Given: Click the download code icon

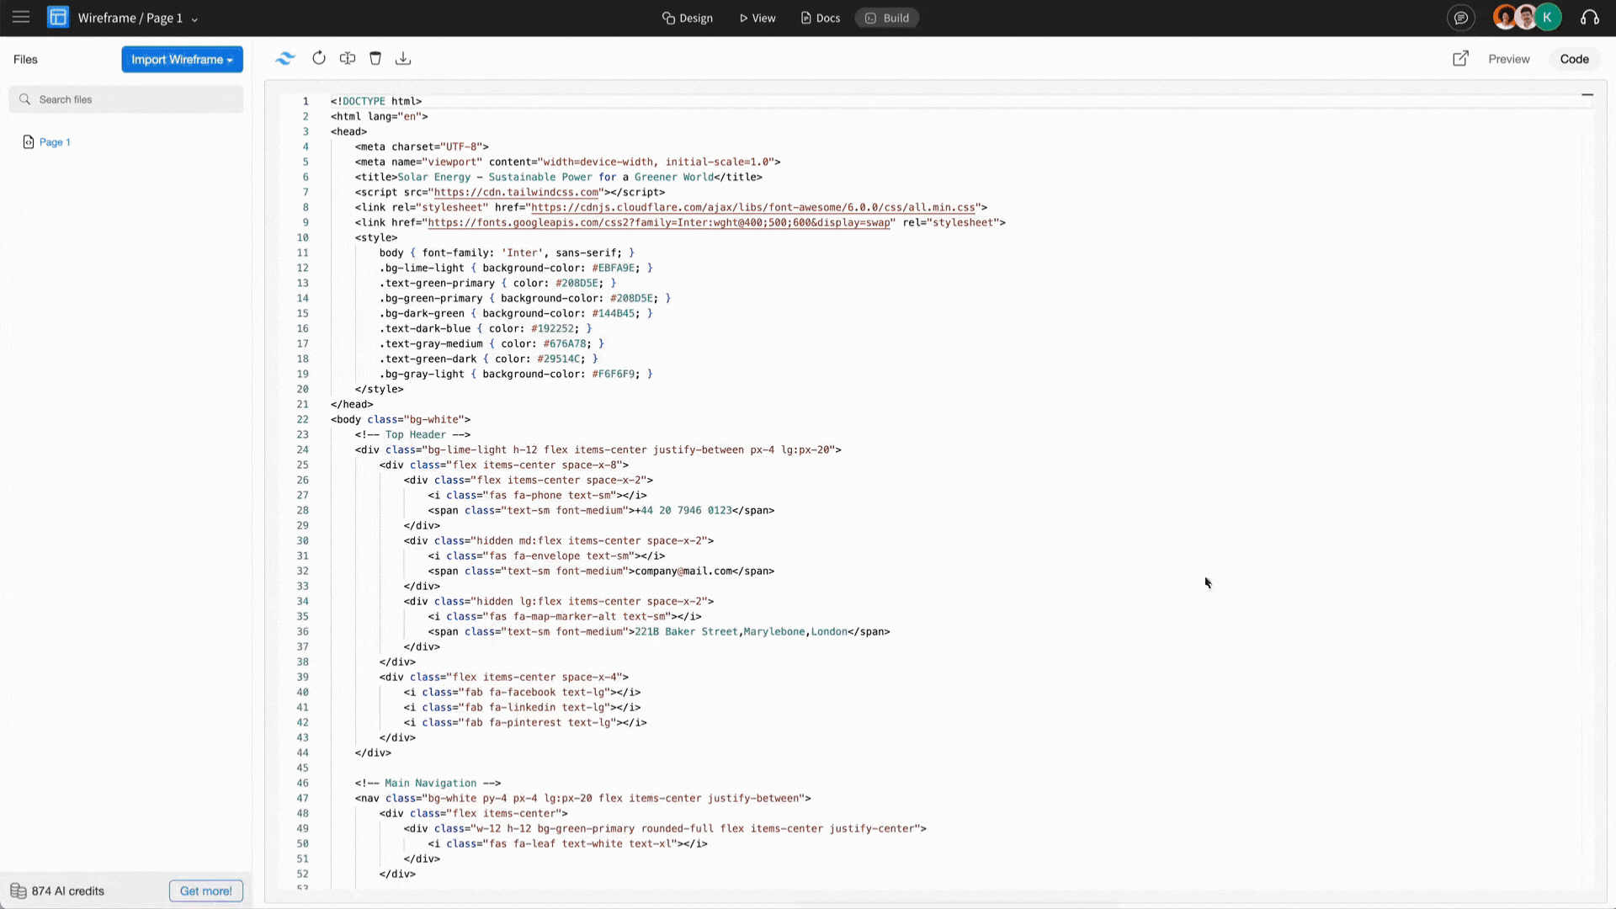Looking at the screenshot, I should pos(403,58).
